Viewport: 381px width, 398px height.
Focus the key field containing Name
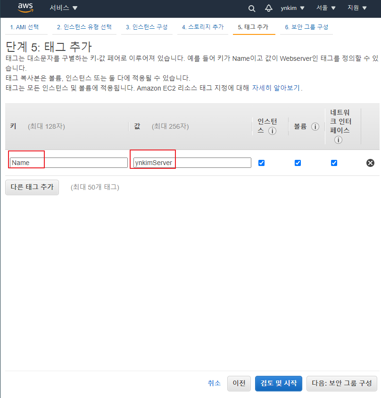69,163
